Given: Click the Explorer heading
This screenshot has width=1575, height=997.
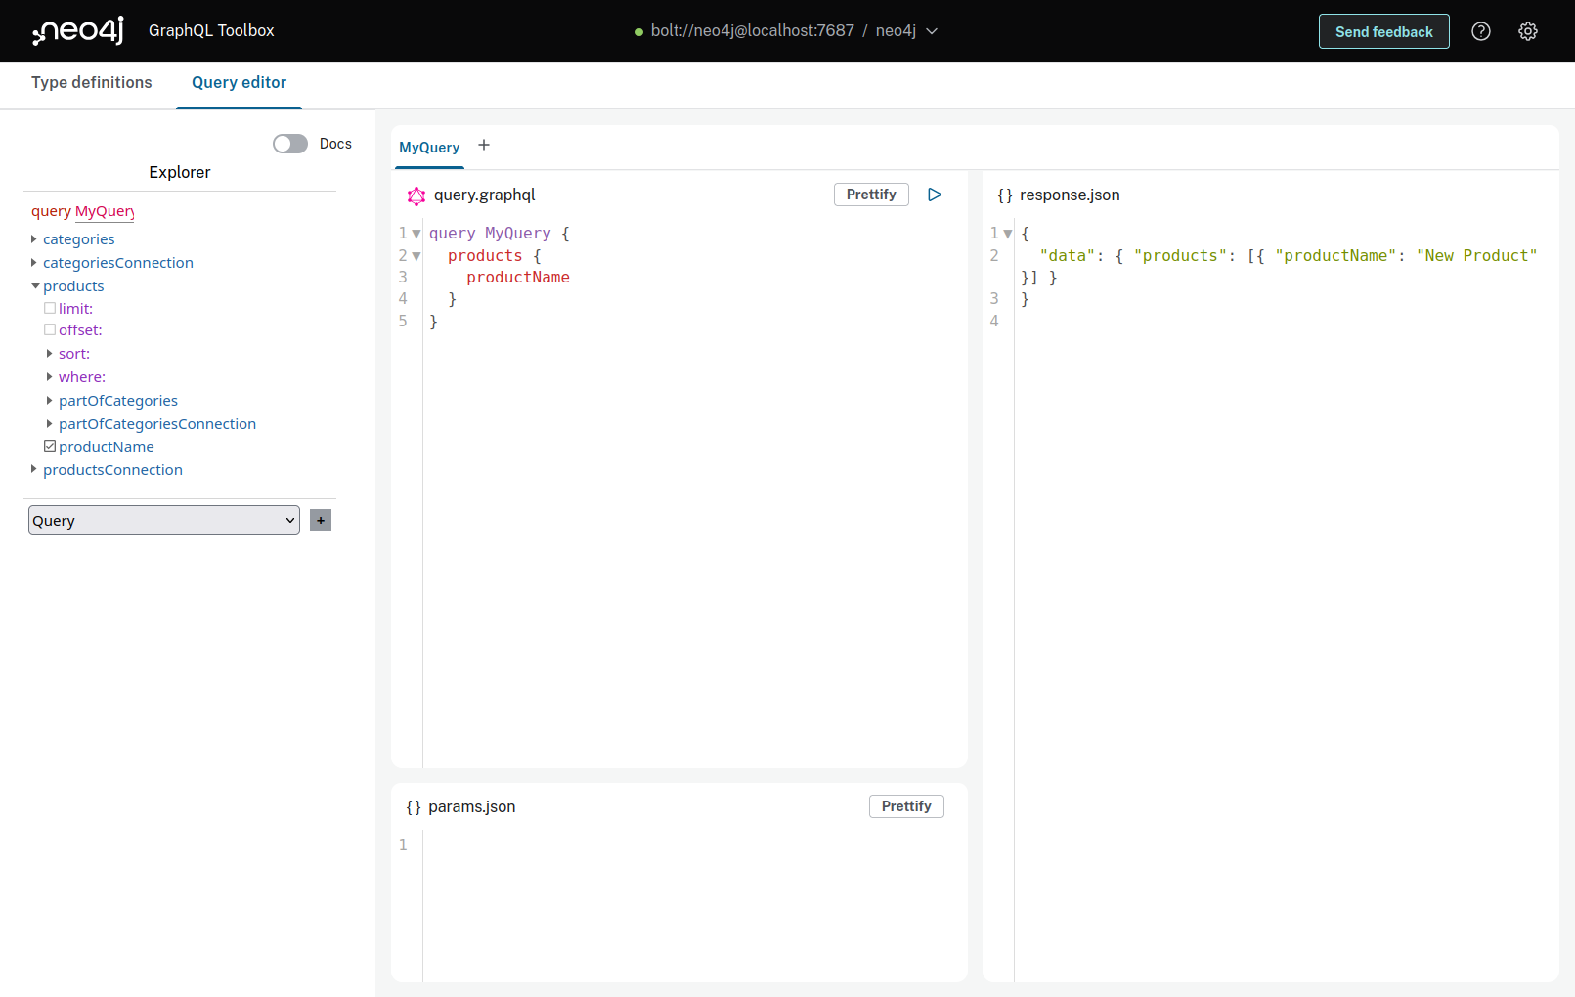Looking at the screenshot, I should point(180,172).
